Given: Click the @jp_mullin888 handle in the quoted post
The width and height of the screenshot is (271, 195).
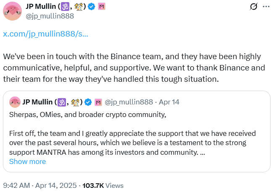Looking at the screenshot, I should (x=128, y=102).
